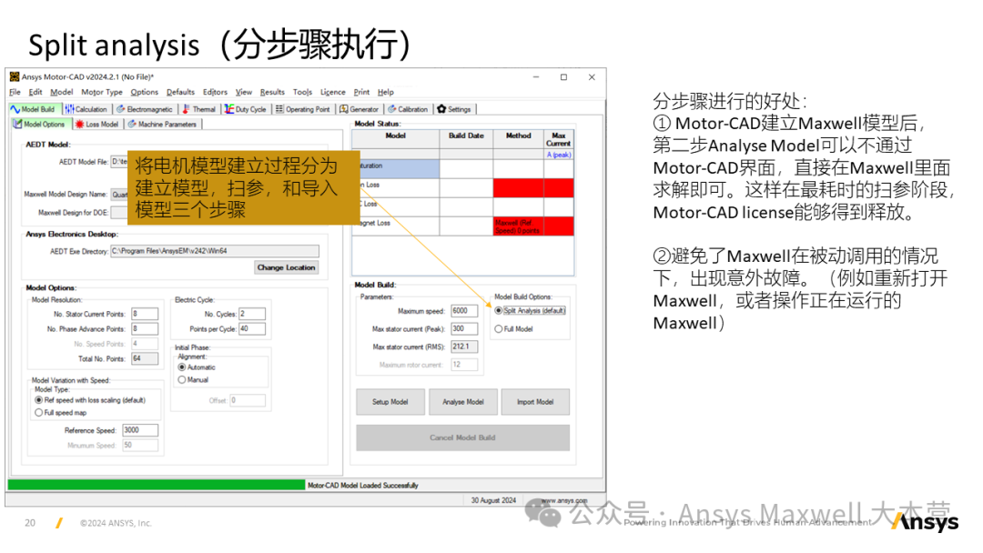Click the No. Cycles field
Image resolution: width=983 pixels, height=553 pixels.
point(251,314)
